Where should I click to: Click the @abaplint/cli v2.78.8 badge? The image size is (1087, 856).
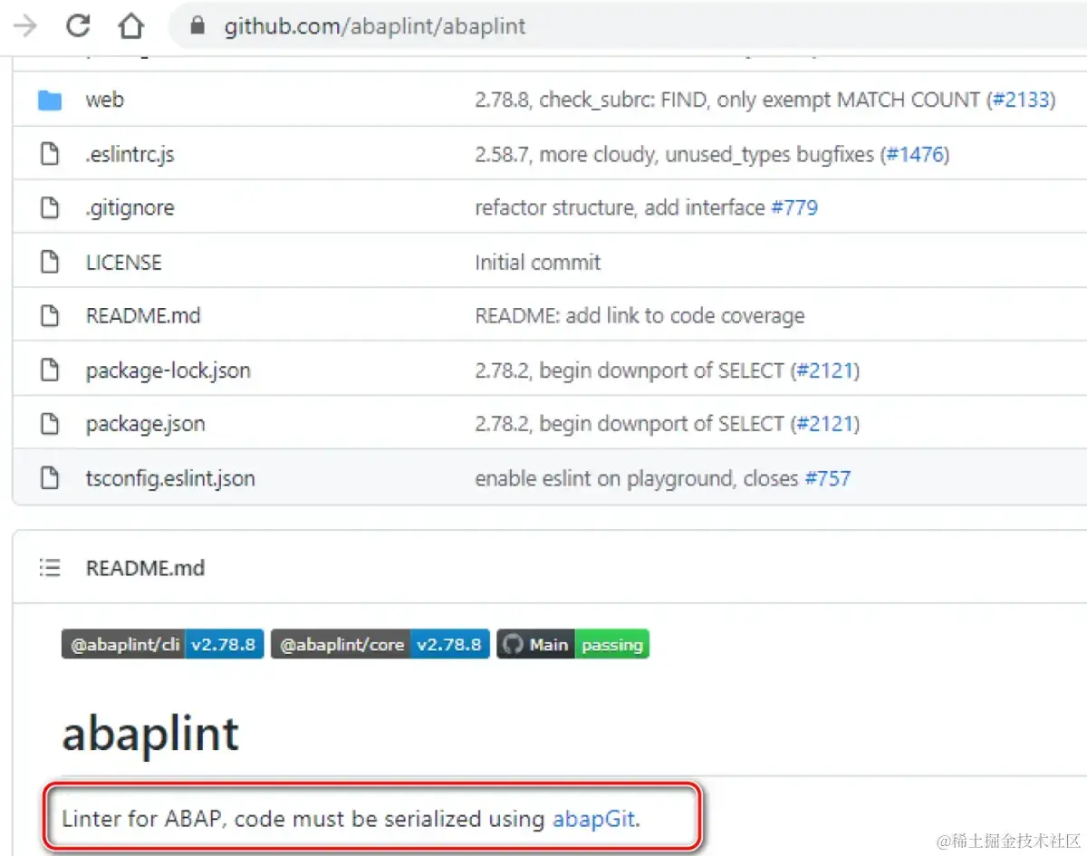click(163, 645)
